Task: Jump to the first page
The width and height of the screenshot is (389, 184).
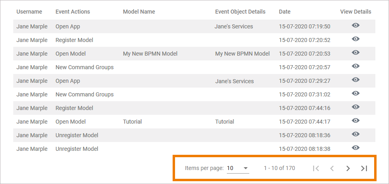Action: pos(316,168)
